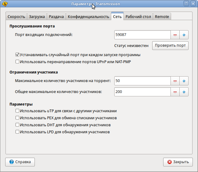
Task: Click the Transmission app icon in title bar
Action: [x=5, y=4]
